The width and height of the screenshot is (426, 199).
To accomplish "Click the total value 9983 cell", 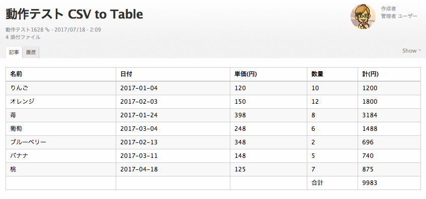I will click(389, 183).
